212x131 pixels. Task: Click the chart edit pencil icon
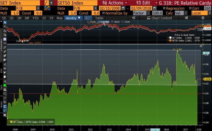point(187,18)
